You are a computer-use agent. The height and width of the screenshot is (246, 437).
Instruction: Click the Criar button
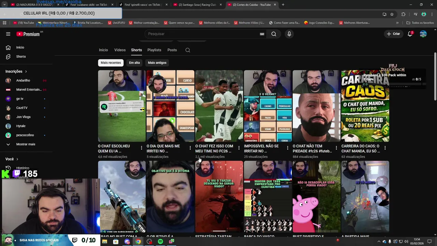(x=393, y=34)
